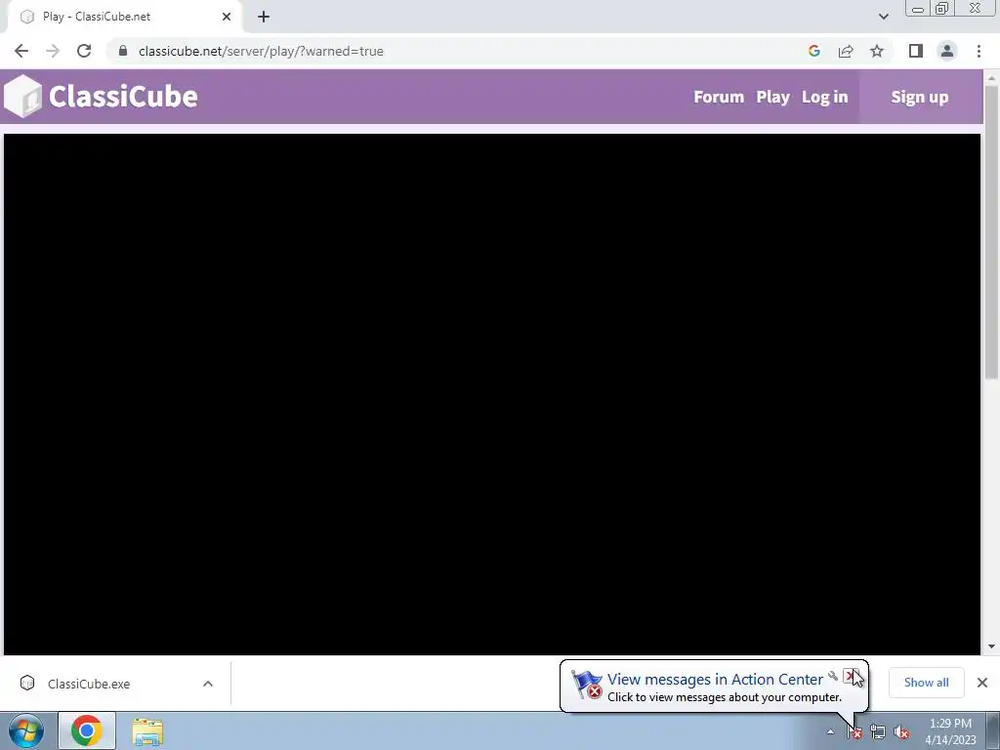Screen dimensions: 1000x750
Task: Click the scrollbar up arrow
Action: [991, 77]
